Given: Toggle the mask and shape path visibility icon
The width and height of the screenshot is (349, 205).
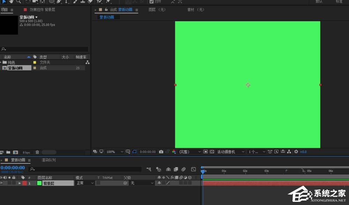Looking at the screenshot, I should click(x=134, y=152).
